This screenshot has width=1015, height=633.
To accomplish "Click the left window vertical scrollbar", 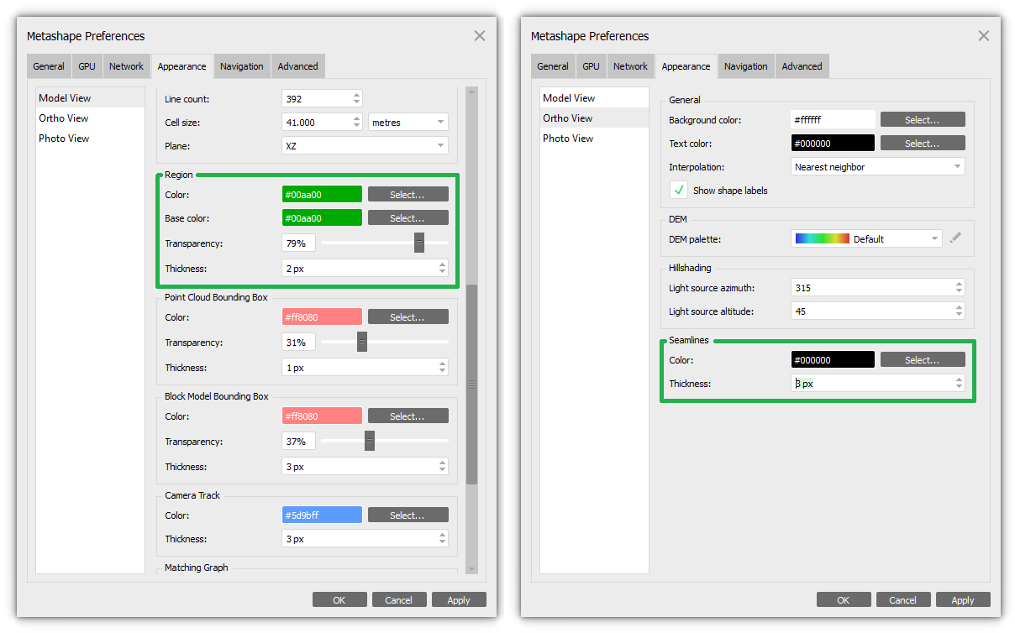I will pyautogui.click(x=471, y=384).
